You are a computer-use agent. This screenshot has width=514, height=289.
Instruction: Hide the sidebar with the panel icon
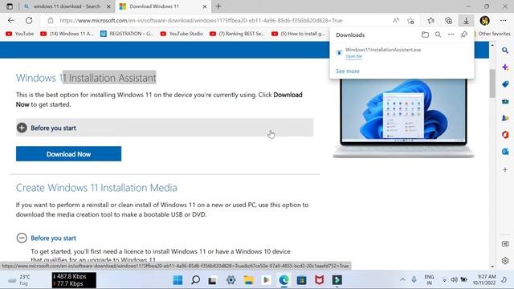505,244
